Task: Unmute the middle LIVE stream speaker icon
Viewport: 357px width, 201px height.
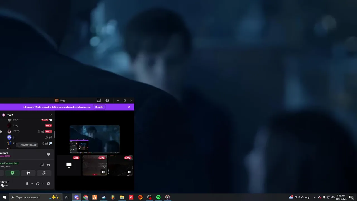Action: pyautogui.click(x=103, y=172)
